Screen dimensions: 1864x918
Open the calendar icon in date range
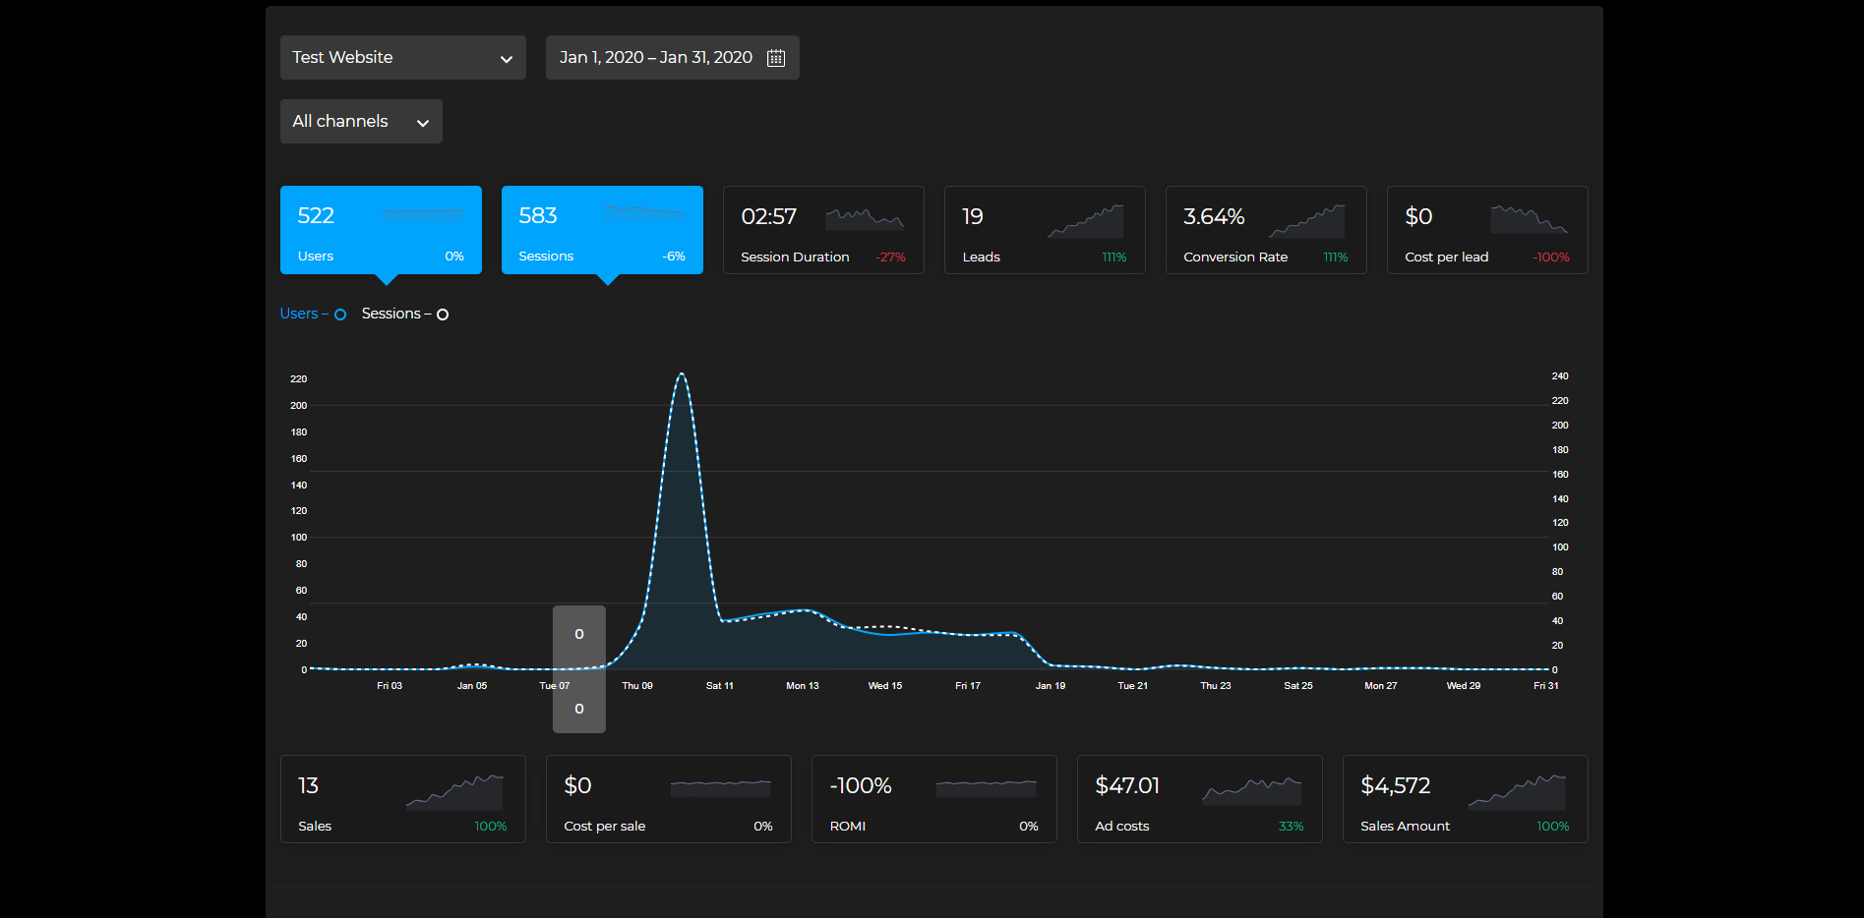pos(775,58)
